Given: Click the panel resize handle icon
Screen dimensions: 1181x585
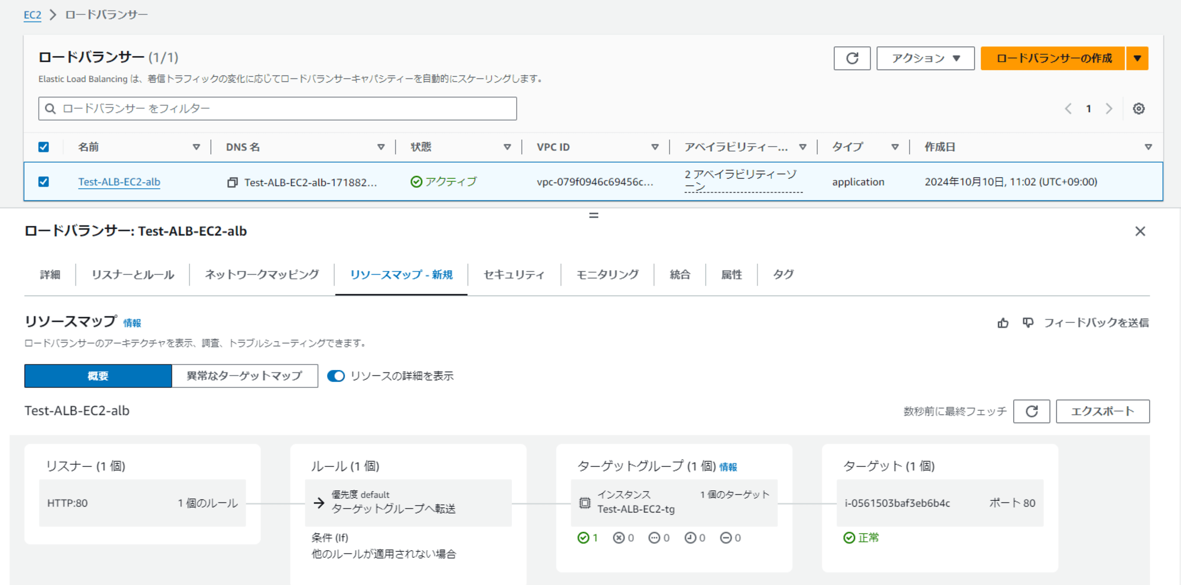Looking at the screenshot, I should point(593,215).
